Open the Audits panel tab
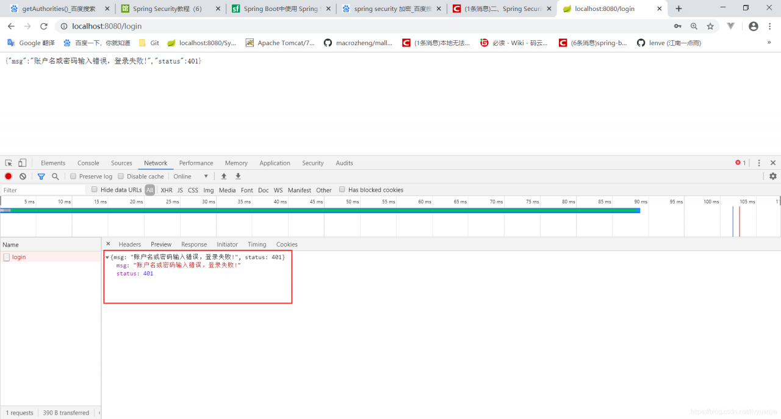The image size is (781, 419). tap(344, 163)
